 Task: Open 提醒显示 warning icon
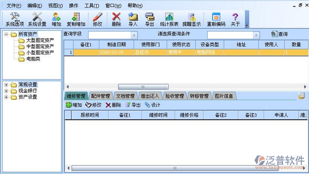pyautogui.click(x=192, y=19)
